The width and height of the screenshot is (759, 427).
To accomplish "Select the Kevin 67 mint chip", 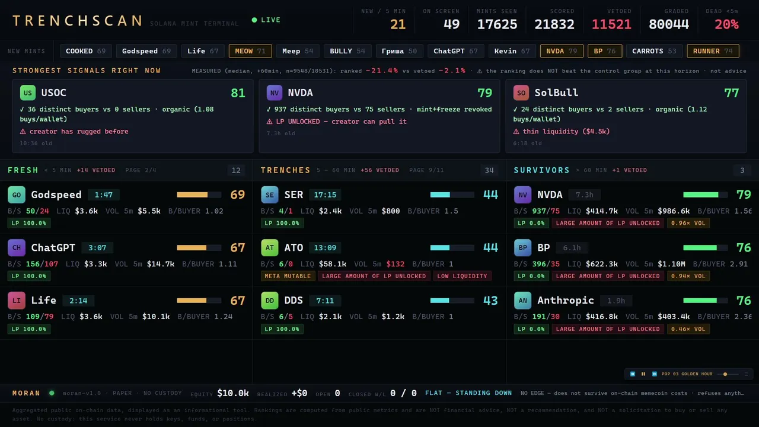I will (512, 51).
